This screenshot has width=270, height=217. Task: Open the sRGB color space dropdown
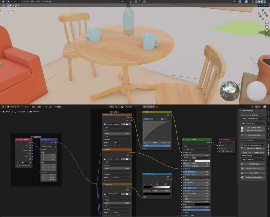click(x=122, y=143)
